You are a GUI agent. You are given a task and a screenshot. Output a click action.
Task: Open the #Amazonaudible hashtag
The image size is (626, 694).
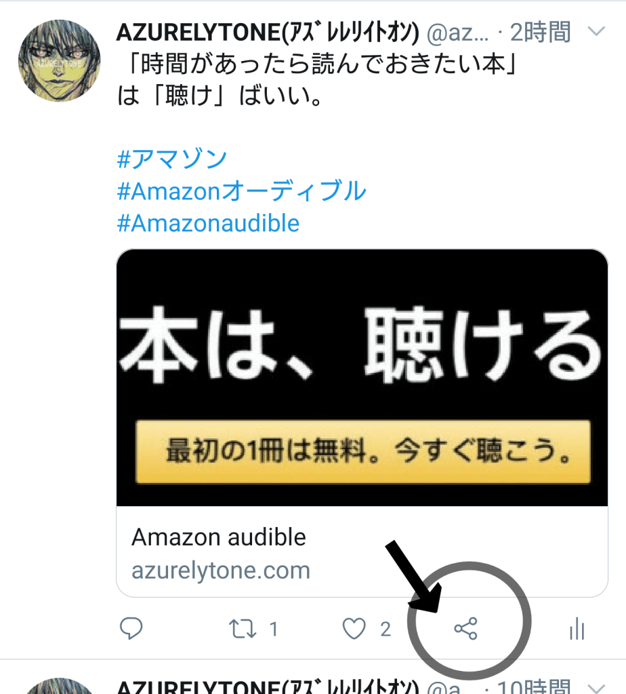pyautogui.click(x=208, y=223)
